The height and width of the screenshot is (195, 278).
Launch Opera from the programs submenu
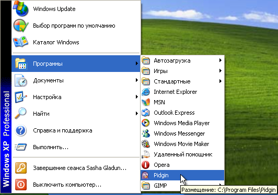tap(182, 165)
